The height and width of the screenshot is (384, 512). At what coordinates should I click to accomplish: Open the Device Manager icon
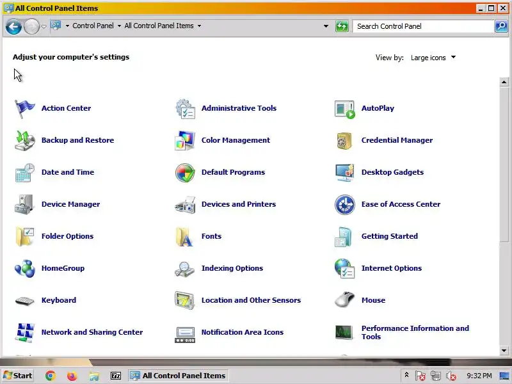pos(24,204)
